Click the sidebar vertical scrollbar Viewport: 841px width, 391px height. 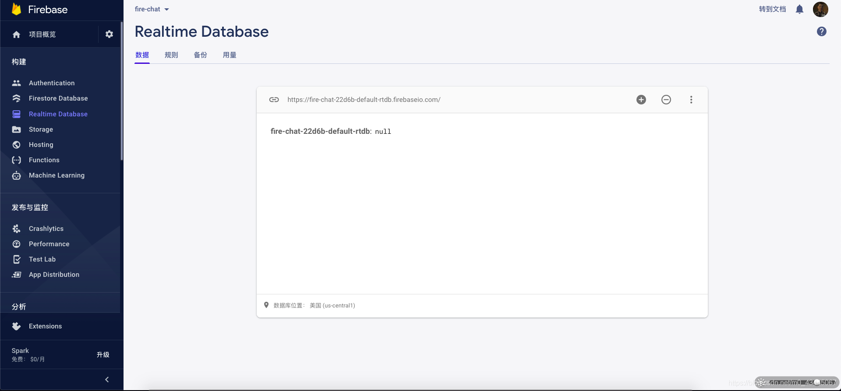122,91
